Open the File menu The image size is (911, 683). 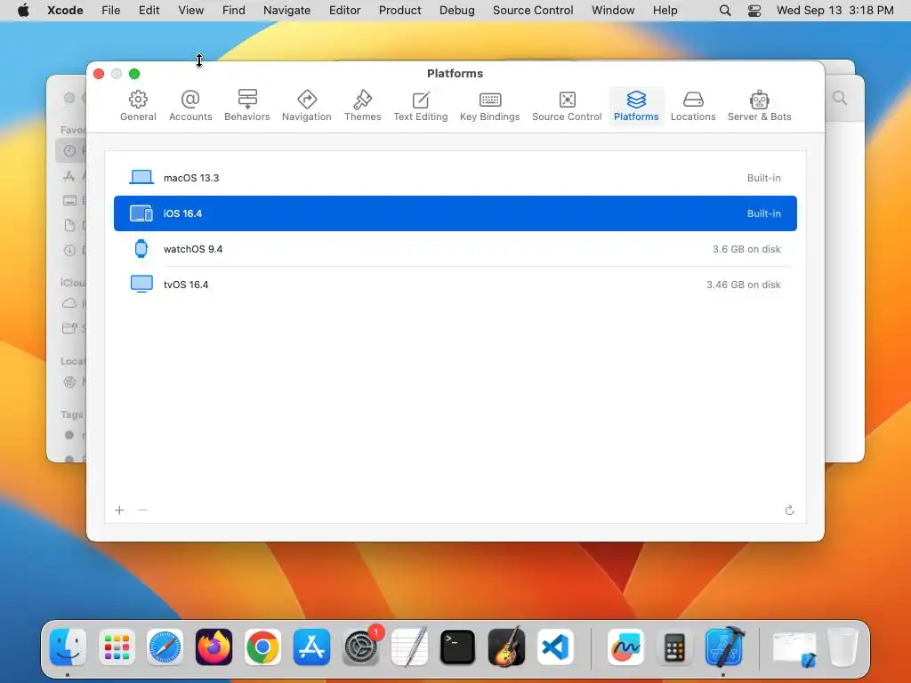(110, 11)
